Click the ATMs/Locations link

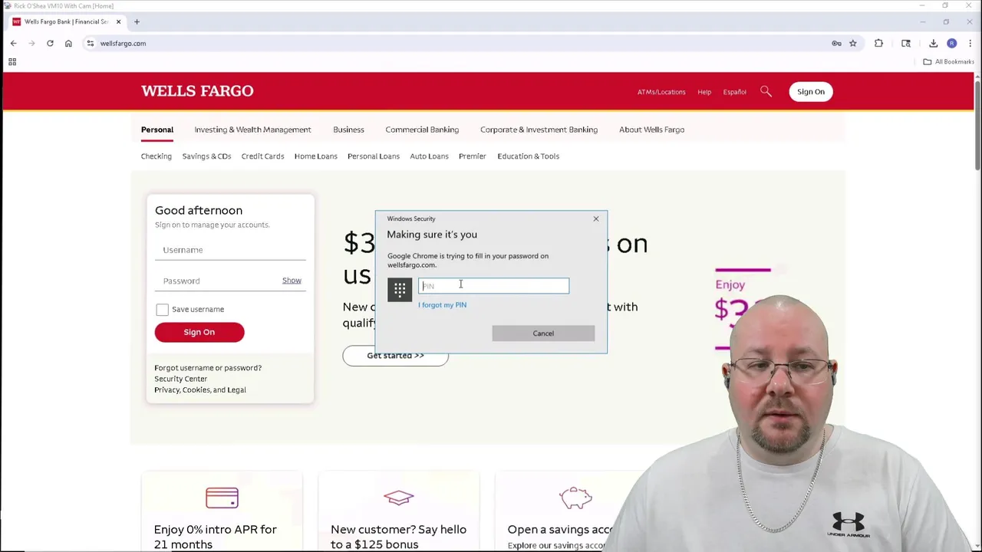[x=661, y=92]
